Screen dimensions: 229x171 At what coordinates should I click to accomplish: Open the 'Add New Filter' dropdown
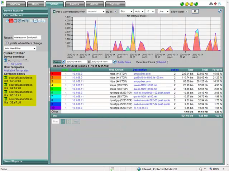click(20, 48)
